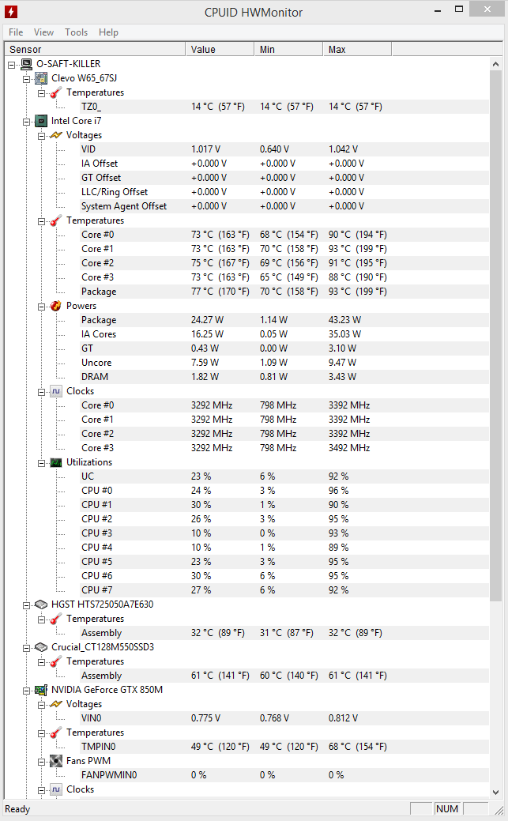
Task: Collapse the Utilizations section
Action: coord(41,463)
